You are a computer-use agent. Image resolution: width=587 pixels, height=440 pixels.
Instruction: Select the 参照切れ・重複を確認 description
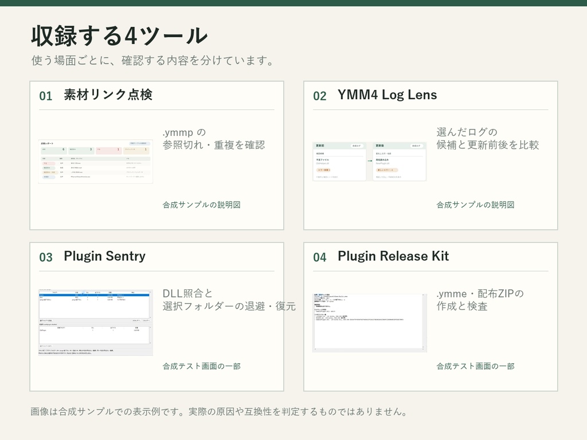(x=213, y=145)
